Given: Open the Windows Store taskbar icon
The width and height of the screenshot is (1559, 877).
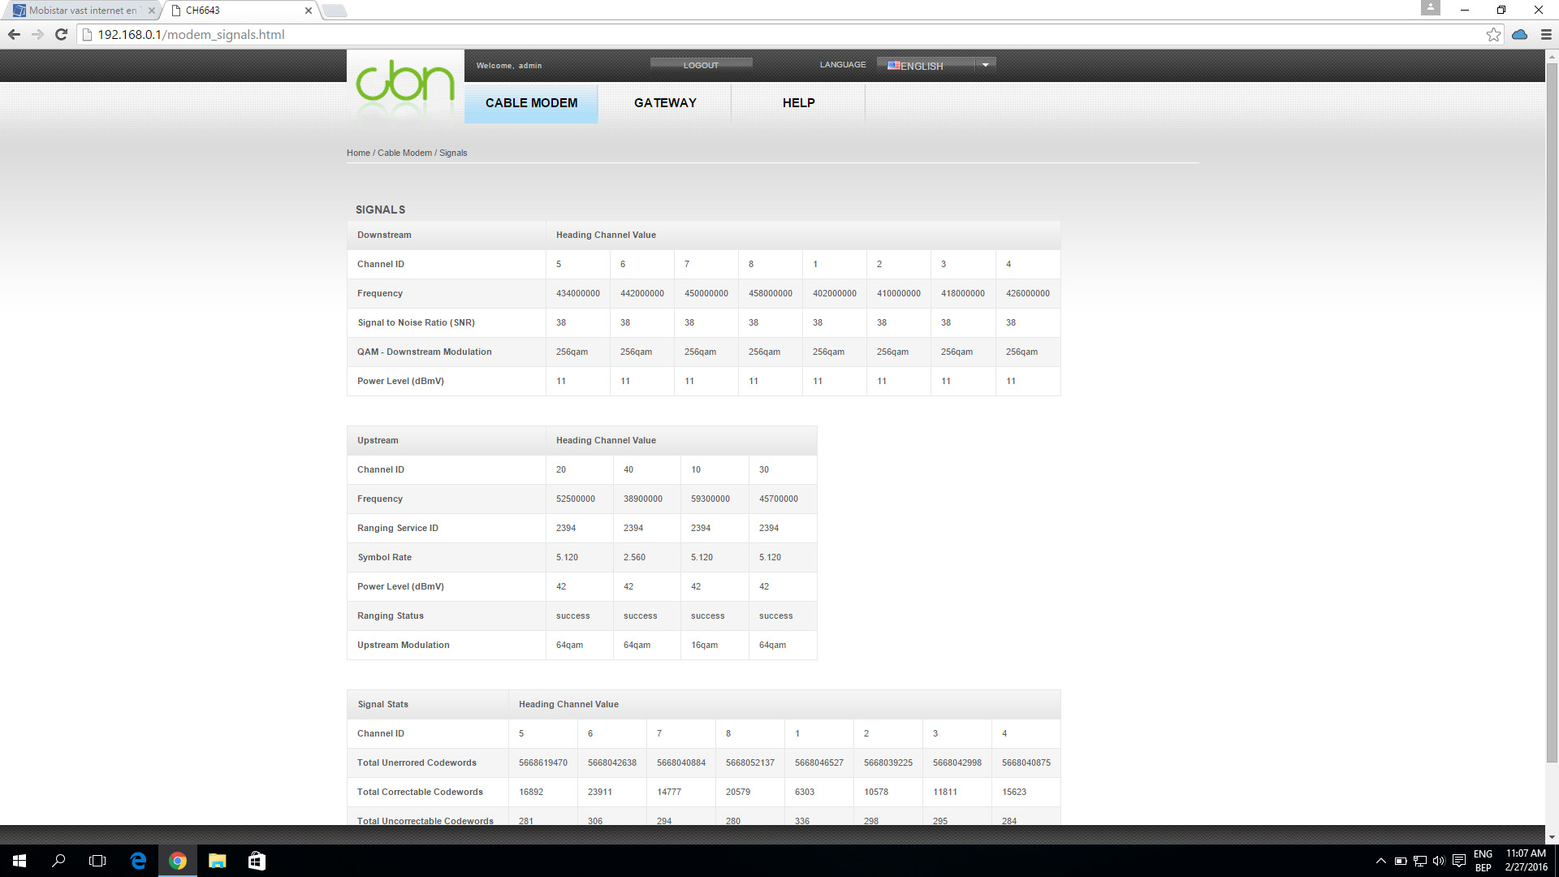Looking at the screenshot, I should point(257,861).
